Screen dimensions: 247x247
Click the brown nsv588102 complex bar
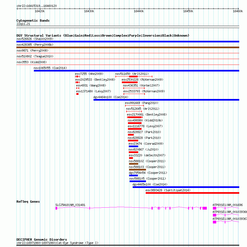133,164
